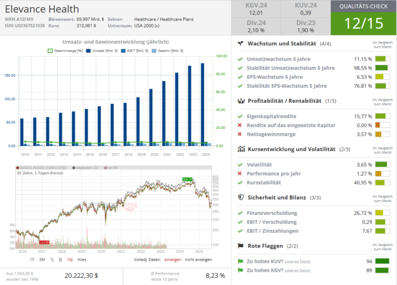Click the KGV.24 value 12,01
Screen dimensions: 397x285
coord(256,13)
